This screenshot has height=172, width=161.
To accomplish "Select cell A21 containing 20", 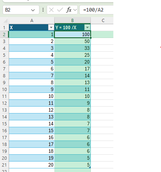I will 32,165.
